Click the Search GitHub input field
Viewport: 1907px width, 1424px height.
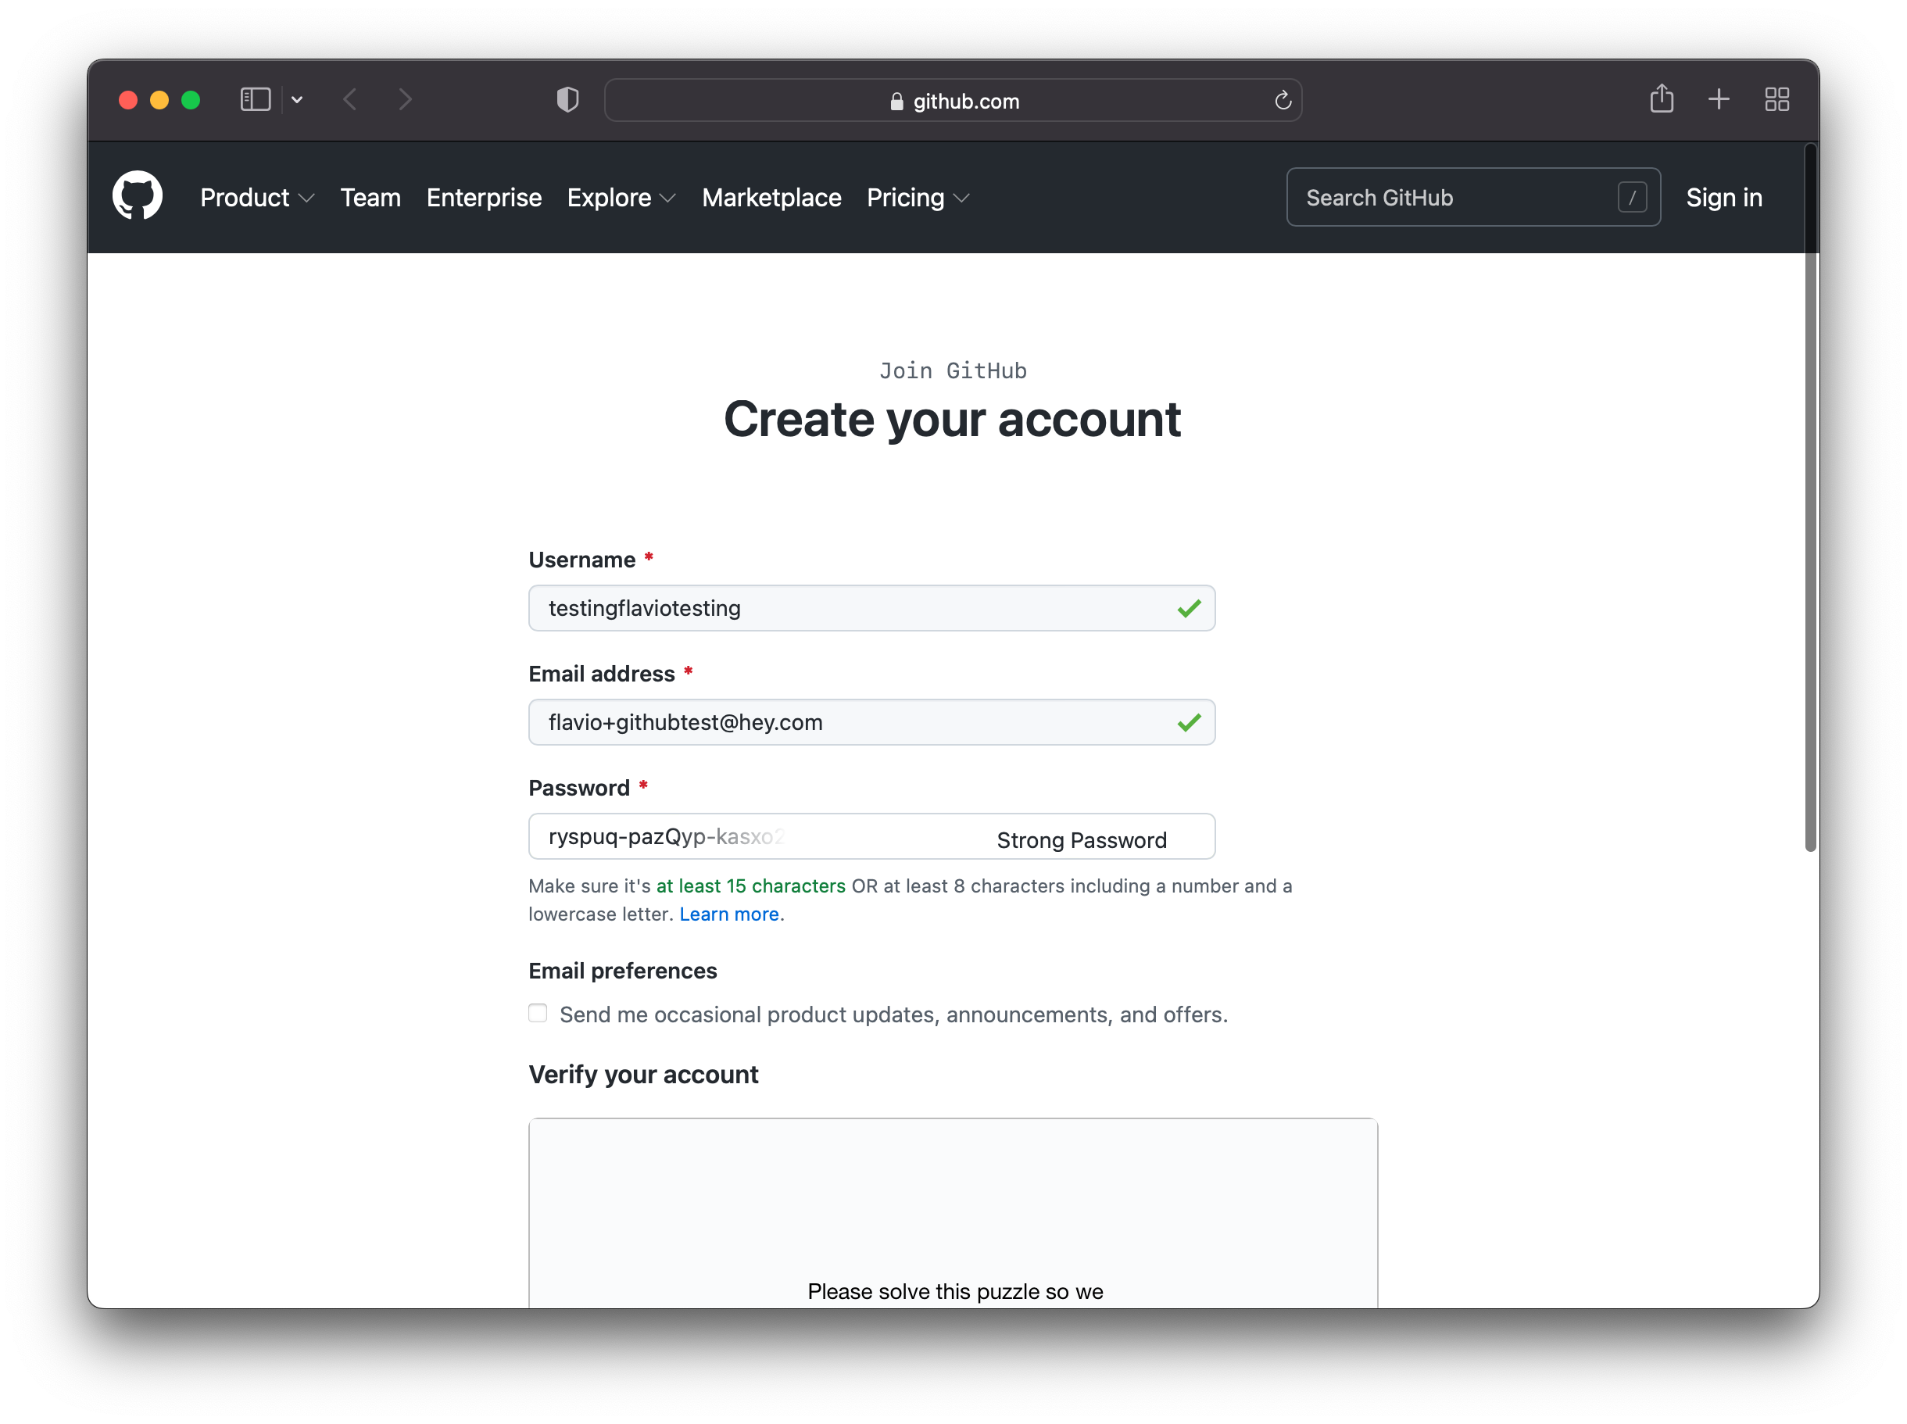tap(1470, 198)
